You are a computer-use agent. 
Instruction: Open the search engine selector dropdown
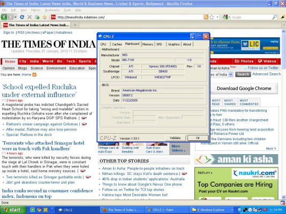(x=229, y=17)
